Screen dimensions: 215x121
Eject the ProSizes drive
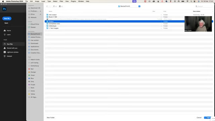point(40,11)
